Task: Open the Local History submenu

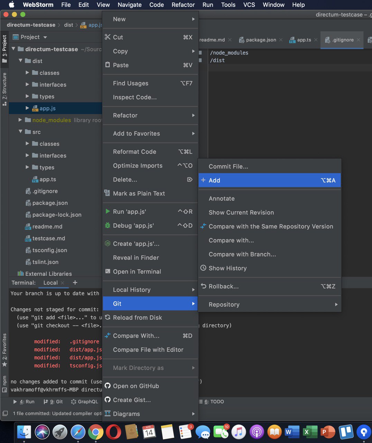Action: pyautogui.click(x=150, y=290)
